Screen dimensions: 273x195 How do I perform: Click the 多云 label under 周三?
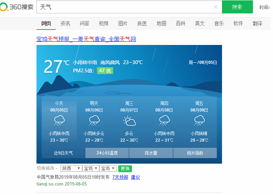(129, 134)
